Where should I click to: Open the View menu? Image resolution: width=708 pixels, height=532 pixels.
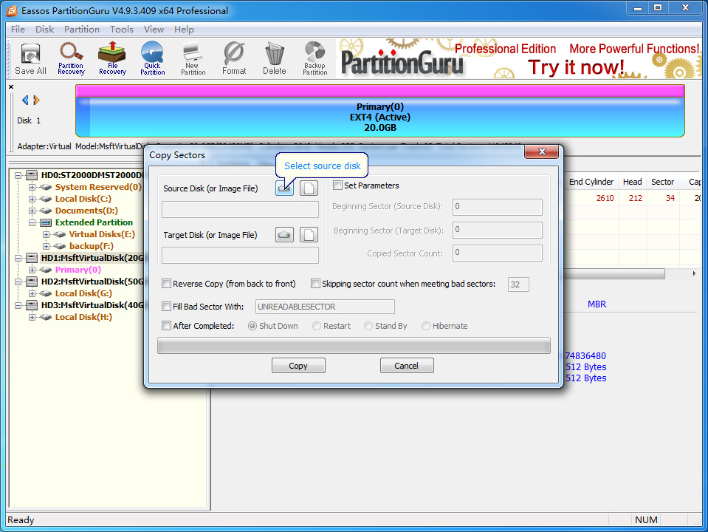point(154,30)
